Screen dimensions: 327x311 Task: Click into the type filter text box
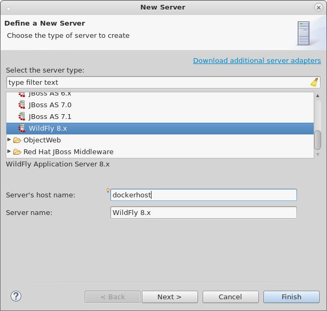tap(157, 83)
